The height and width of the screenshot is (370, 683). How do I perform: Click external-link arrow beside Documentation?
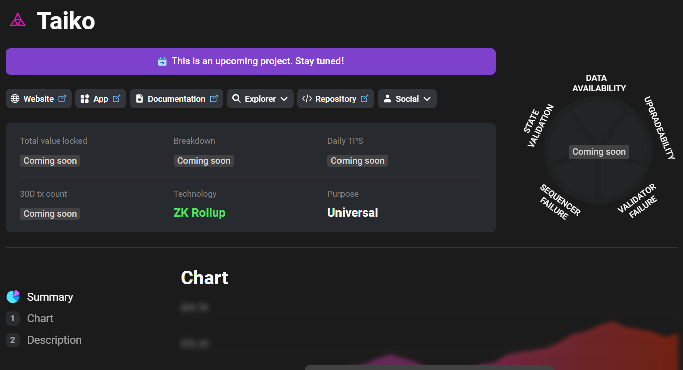214,98
